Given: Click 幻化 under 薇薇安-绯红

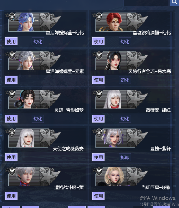Looking at the screenshot, I should pos(125,119).
